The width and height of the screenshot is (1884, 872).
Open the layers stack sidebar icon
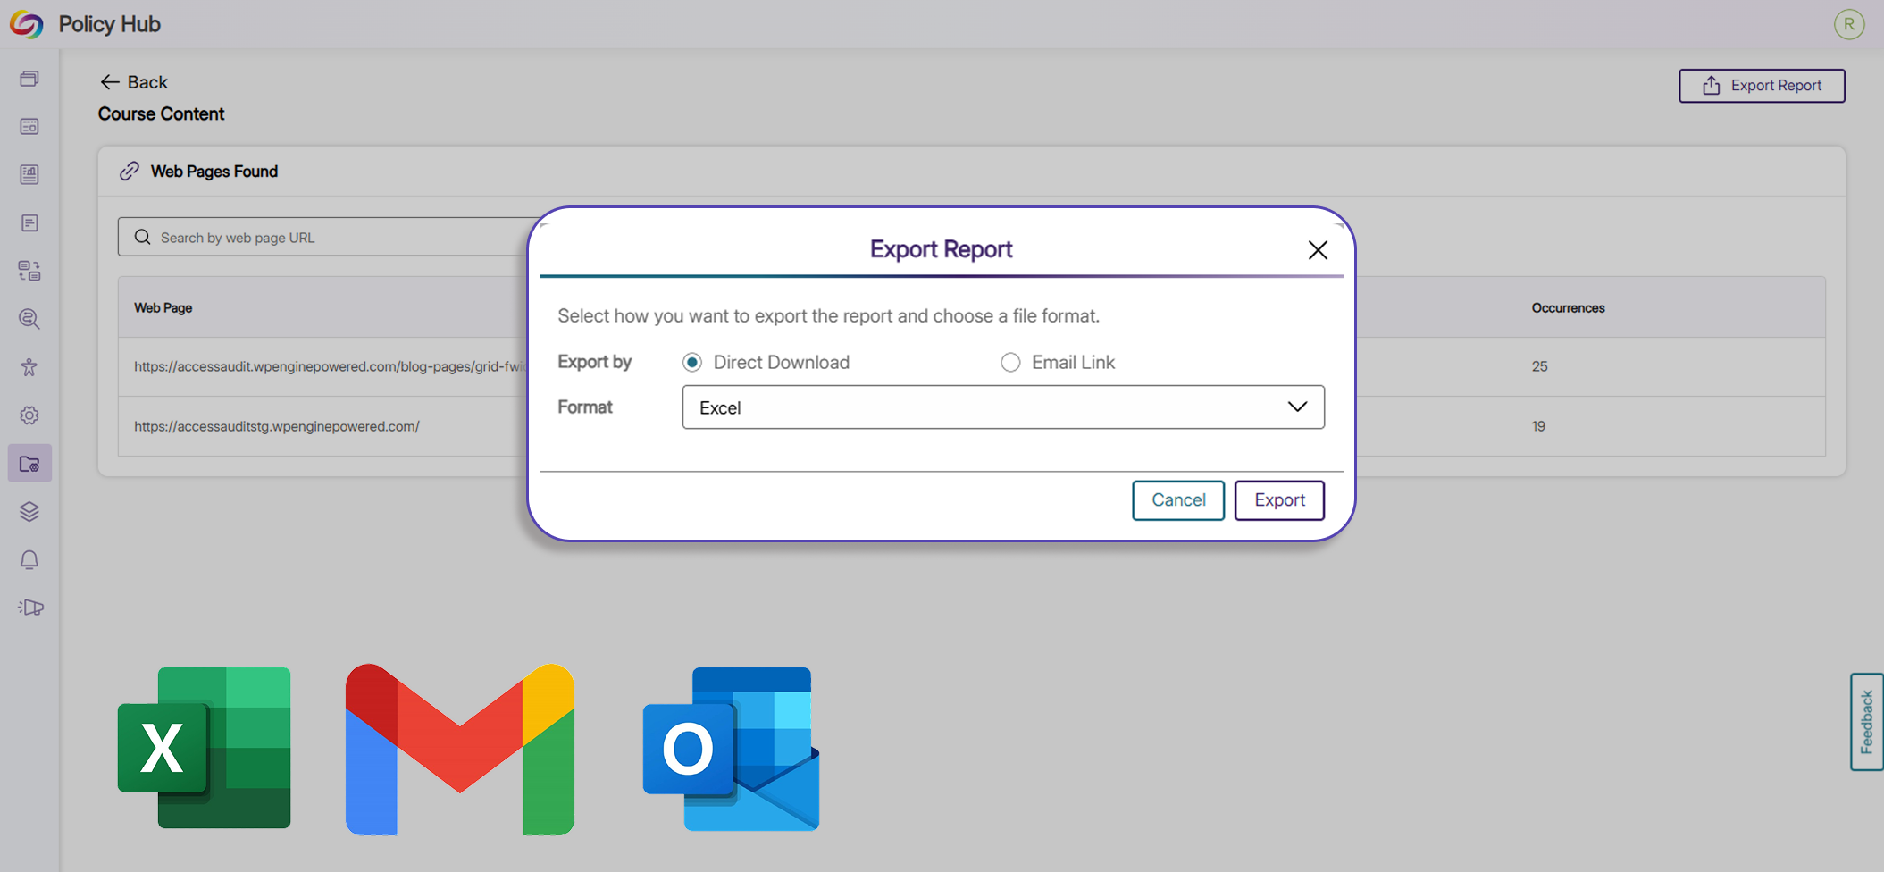(x=29, y=512)
